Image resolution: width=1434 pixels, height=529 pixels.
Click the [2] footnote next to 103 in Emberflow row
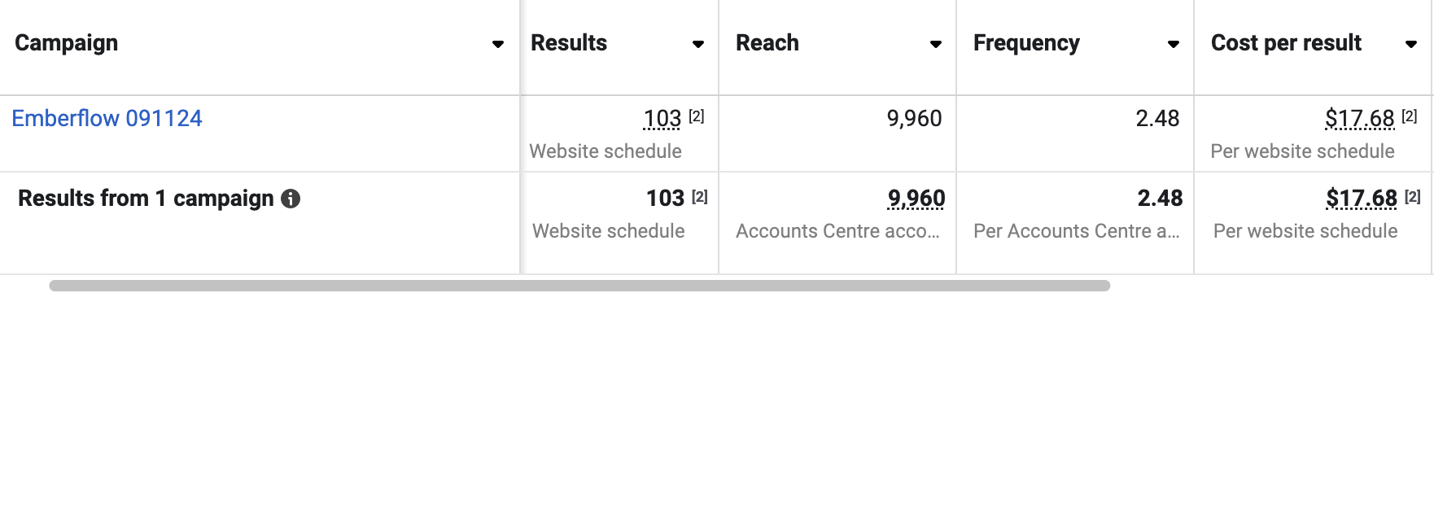[x=697, y=116]
